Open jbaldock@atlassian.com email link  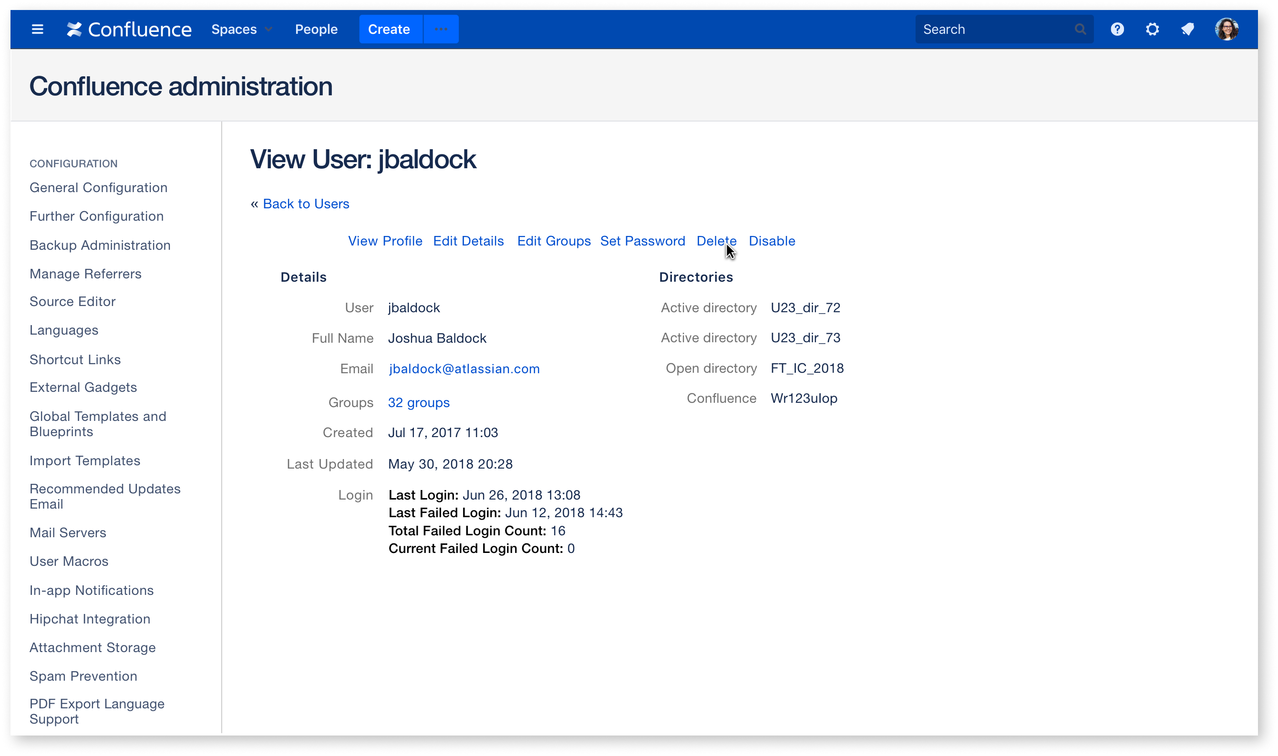464,369
